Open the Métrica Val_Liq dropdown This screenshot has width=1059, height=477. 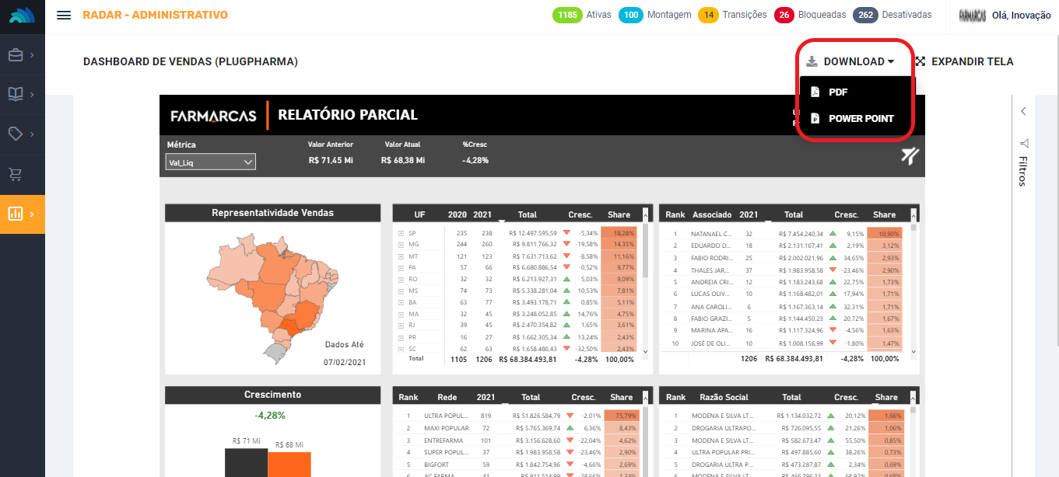pyautogui.click(x=211, y=162)
